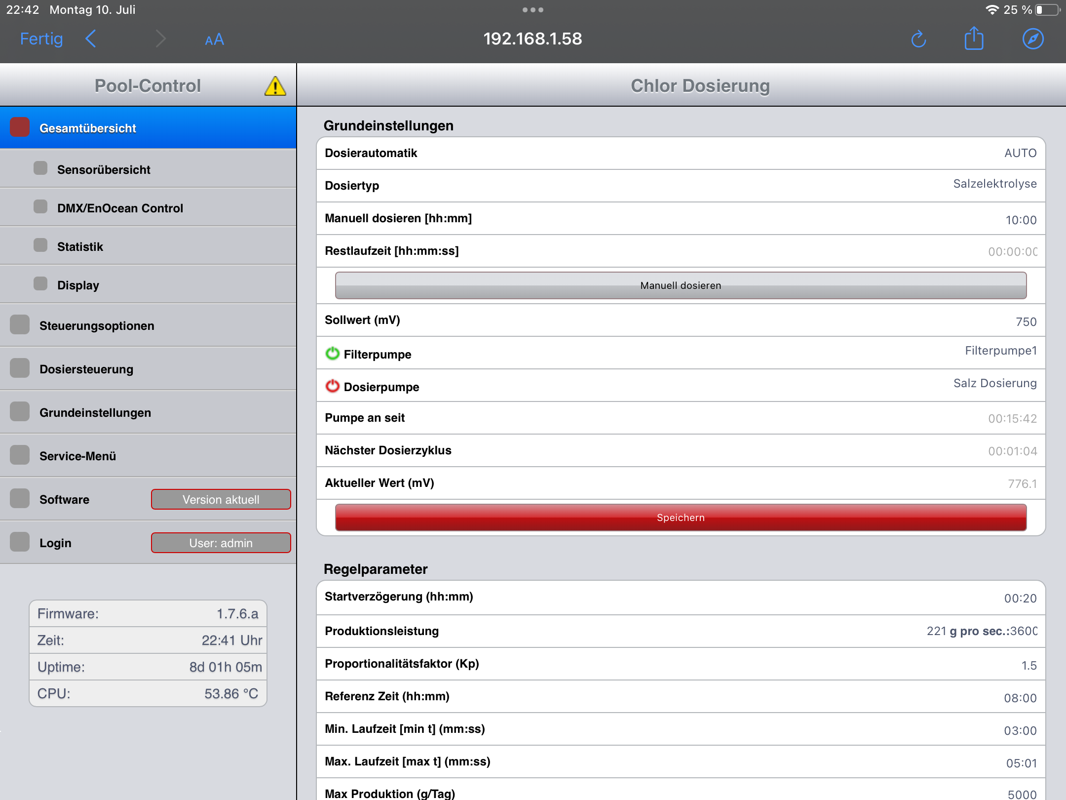Open page in Safari compass icon
Viewport: 1066px width, 800px height.
(1033, 39)
